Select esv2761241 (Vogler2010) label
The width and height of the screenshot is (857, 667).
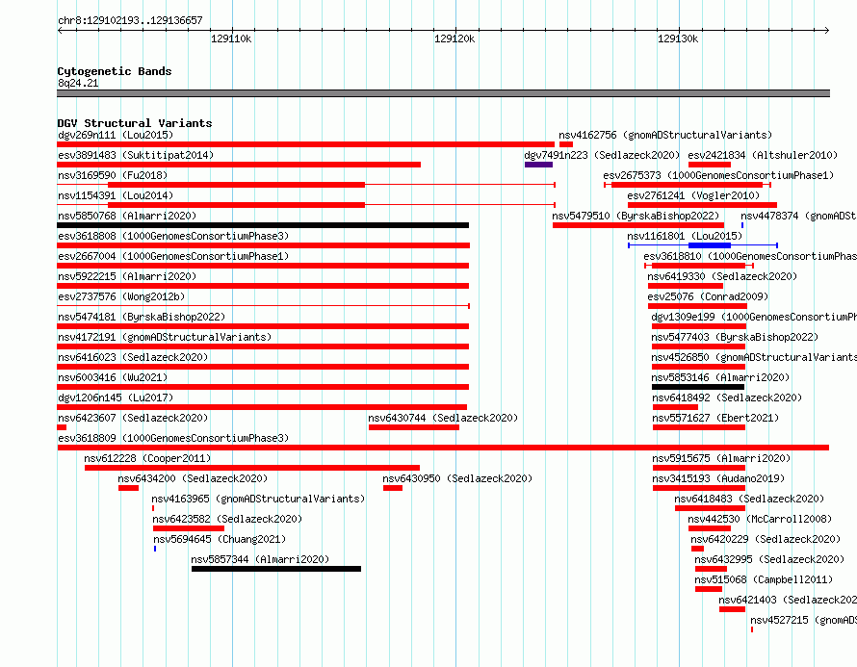(x=693, y=195)
